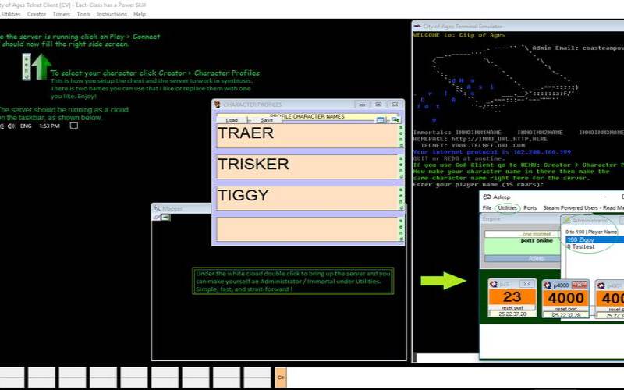Click the green arrow icon in Character Profiles

coord(395,120)
